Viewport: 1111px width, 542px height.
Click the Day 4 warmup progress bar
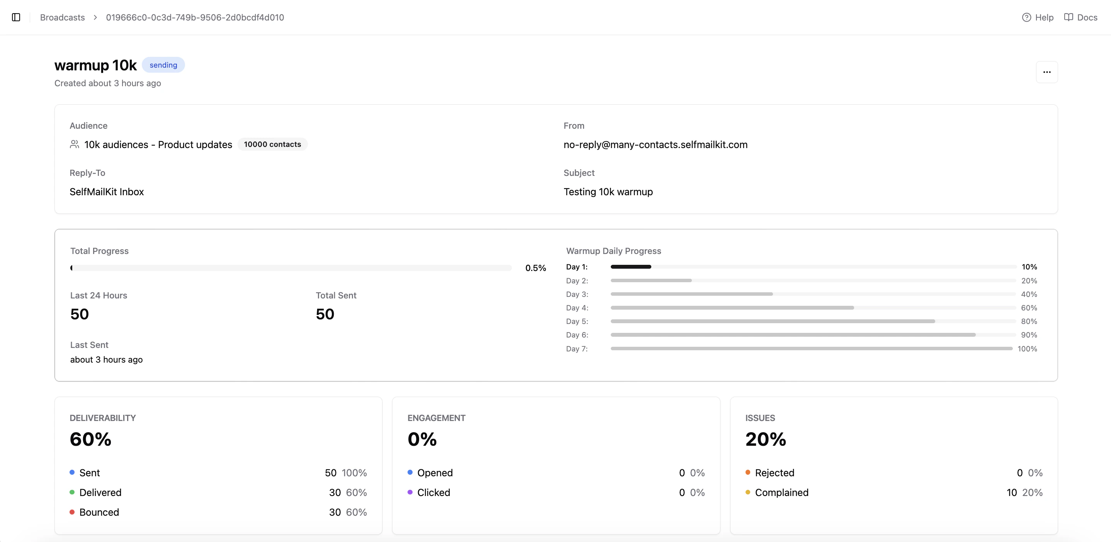[813, 308]
